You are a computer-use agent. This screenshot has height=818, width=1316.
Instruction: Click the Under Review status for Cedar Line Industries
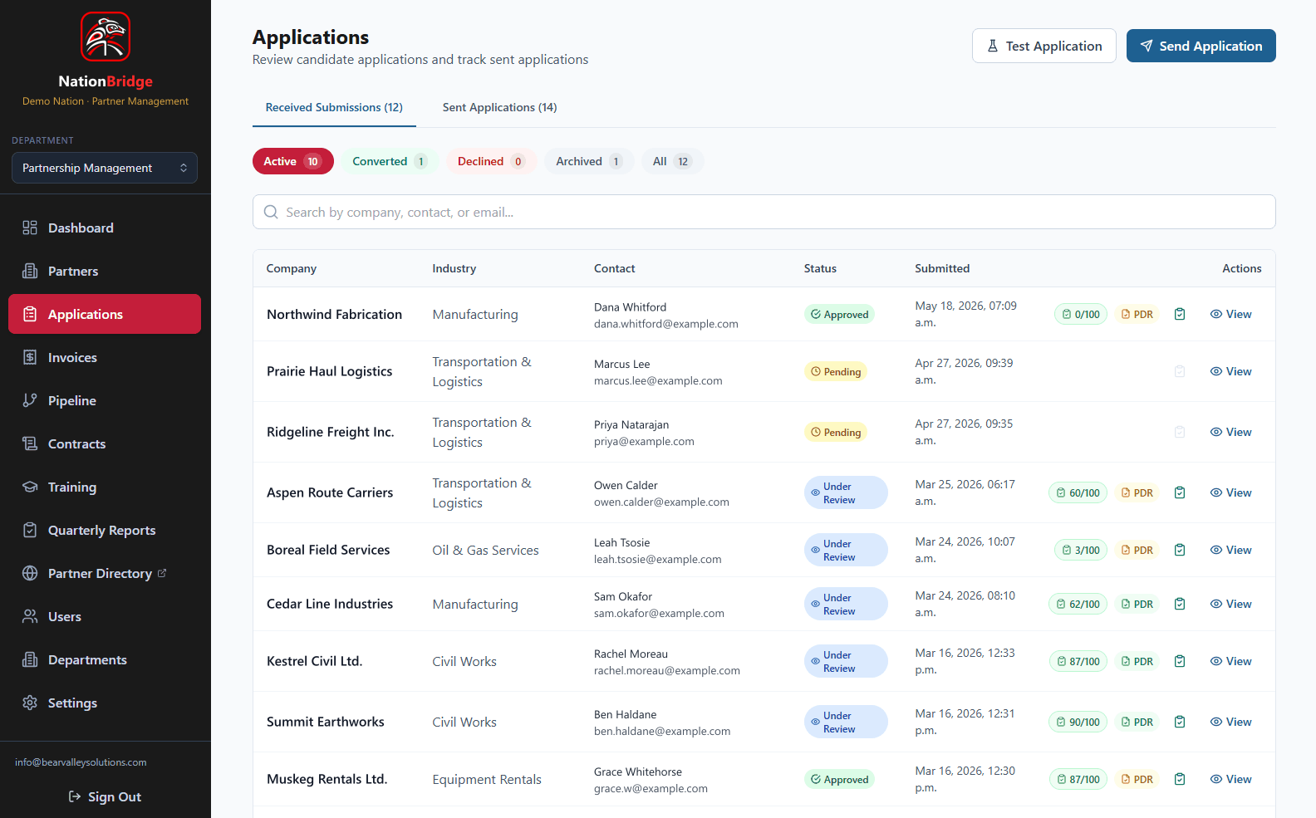(x=846, y=604)
